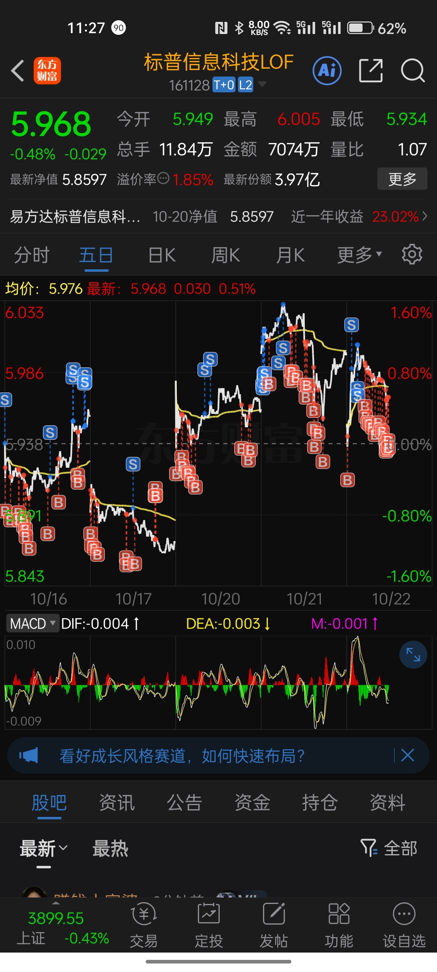Open the 定投 scheduled investment icon
The width and height of the screenshot is (437, 972).
[208, 926]
